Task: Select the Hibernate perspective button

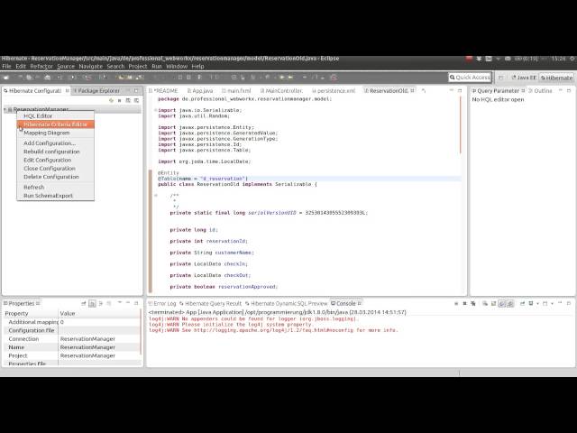Action: coord(556,78)
